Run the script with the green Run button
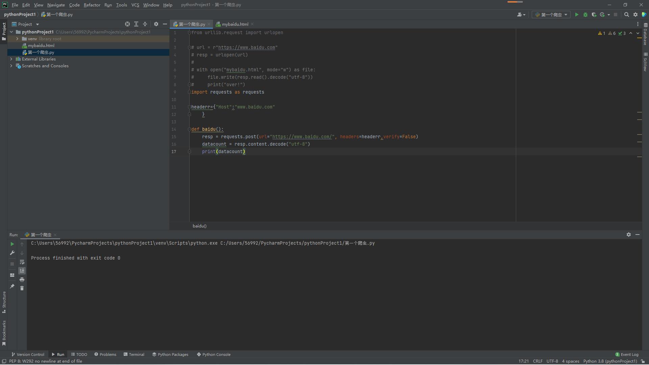This screenshot has width=649, height=365. pos(577,15)
